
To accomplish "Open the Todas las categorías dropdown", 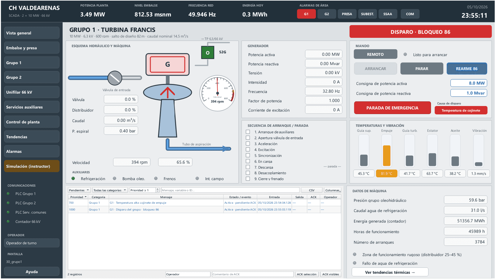I will (110, 190).
